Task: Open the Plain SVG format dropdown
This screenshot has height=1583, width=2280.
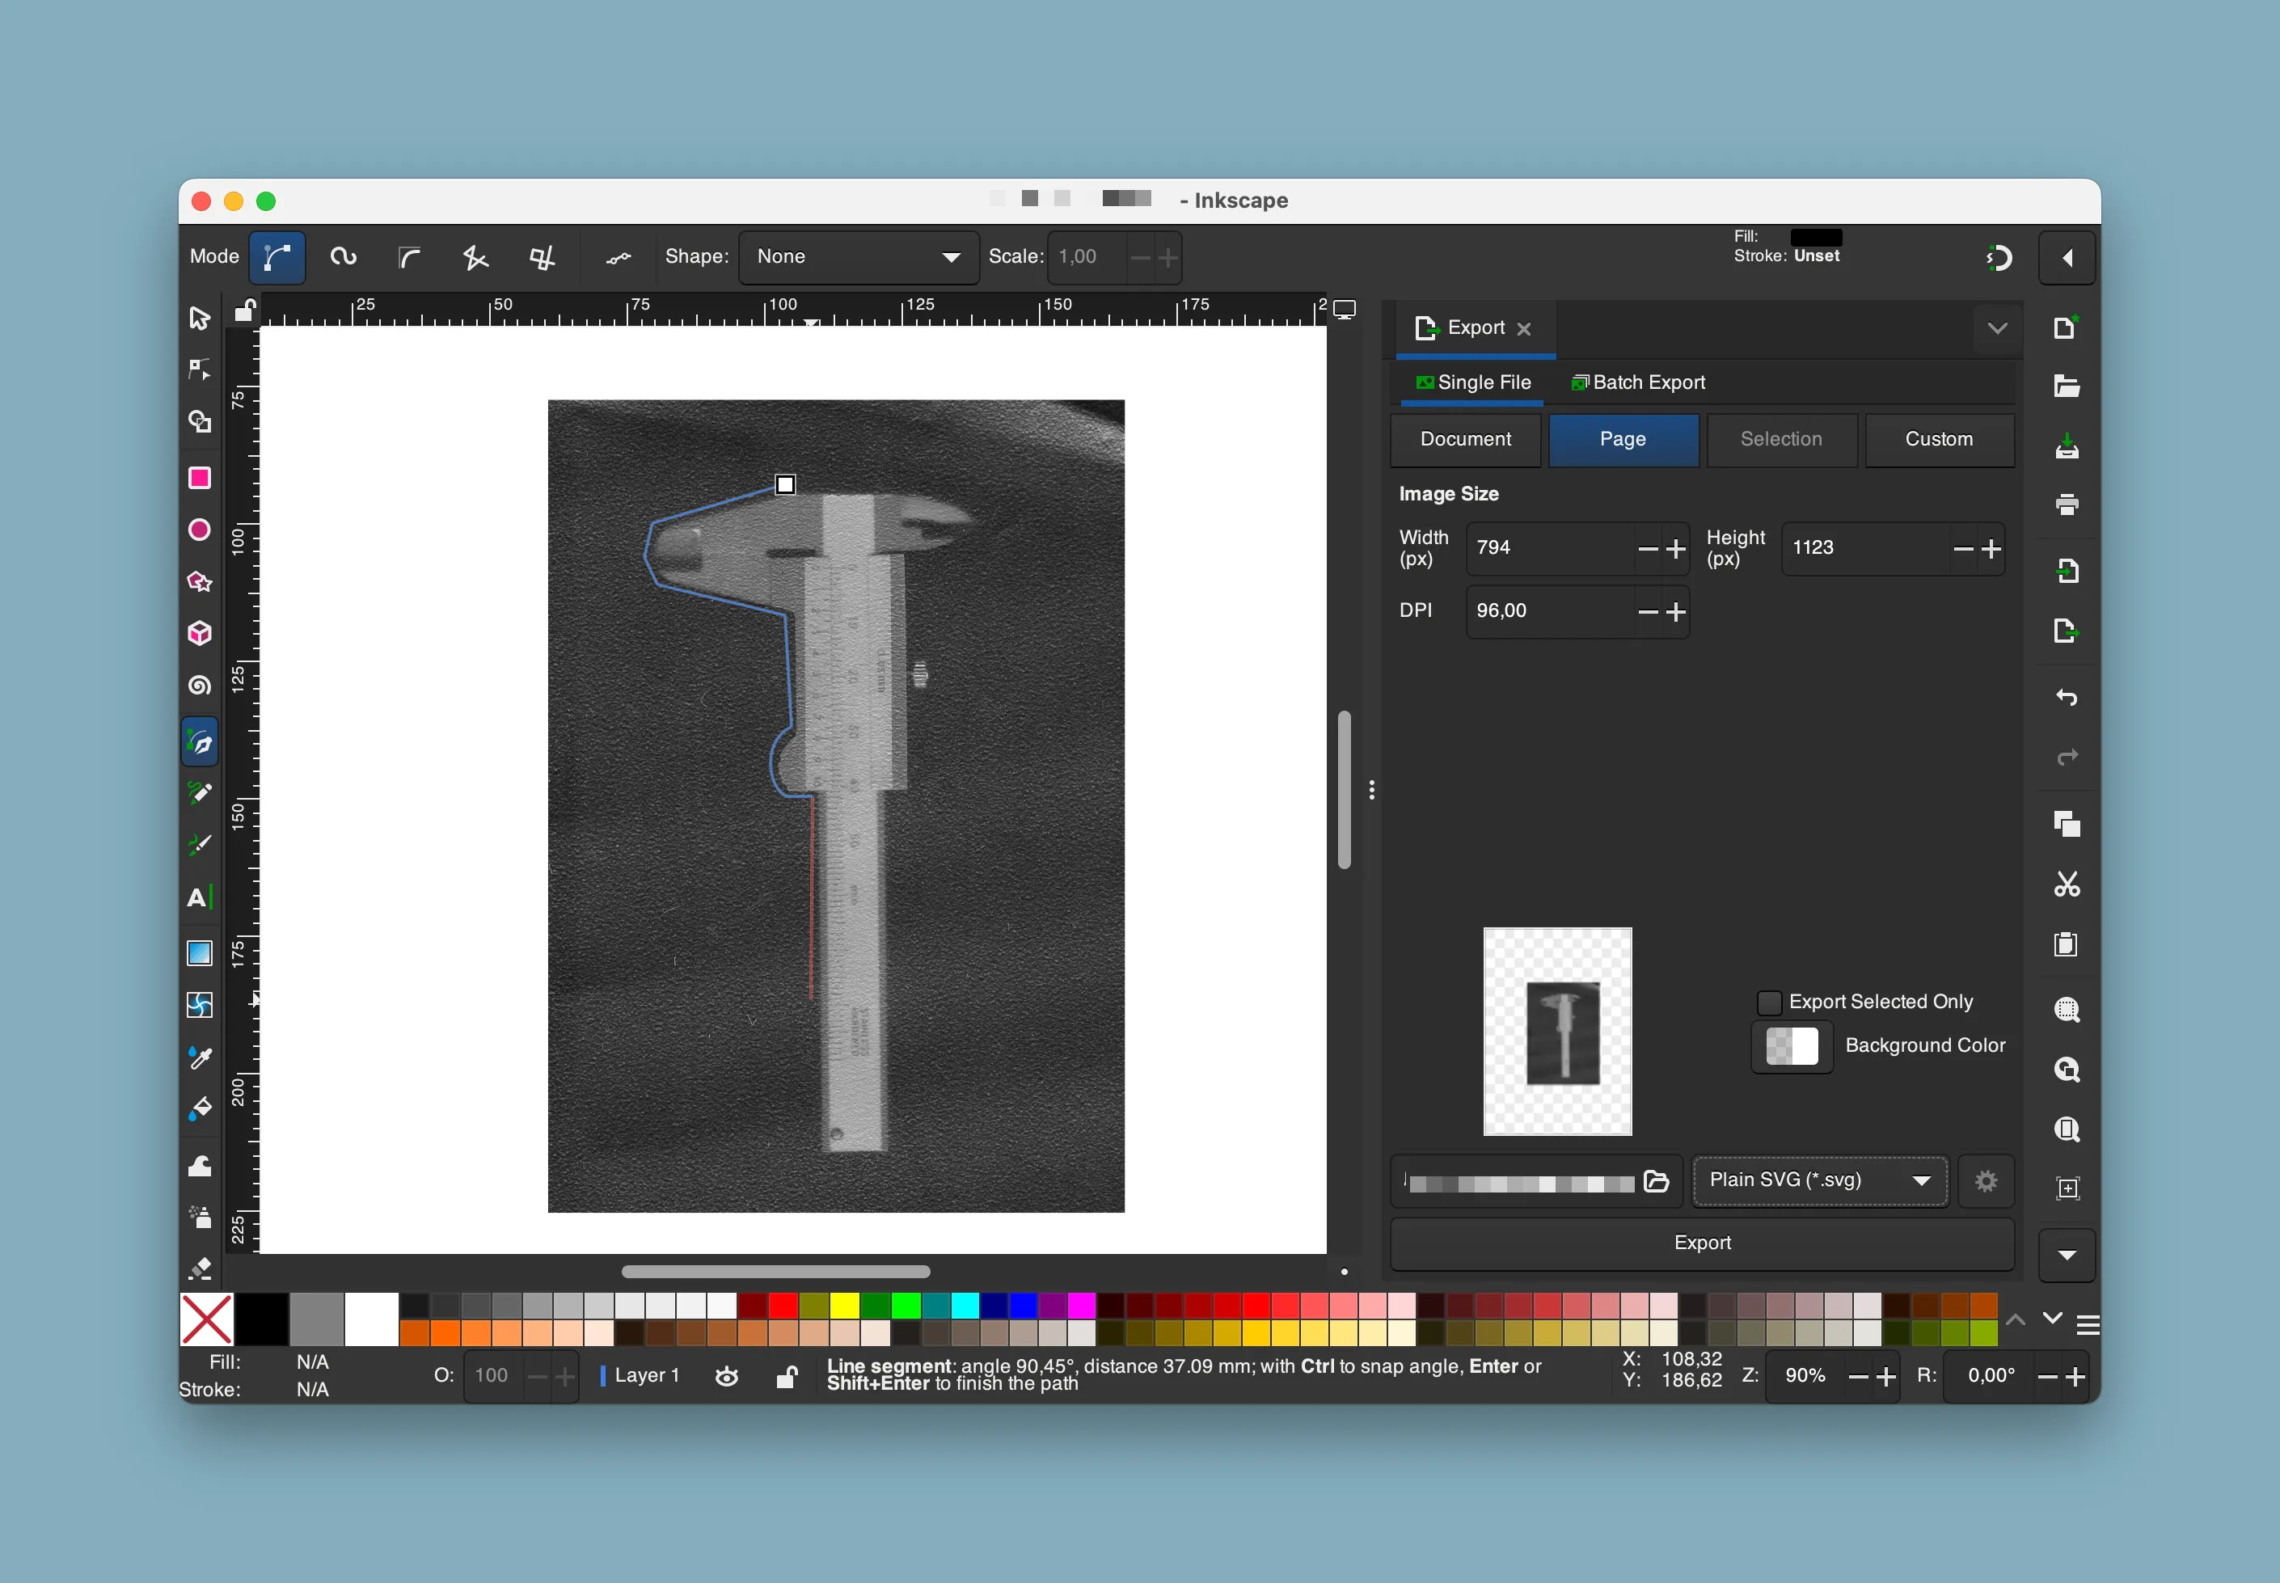Action: [x=1820, y=1180]
